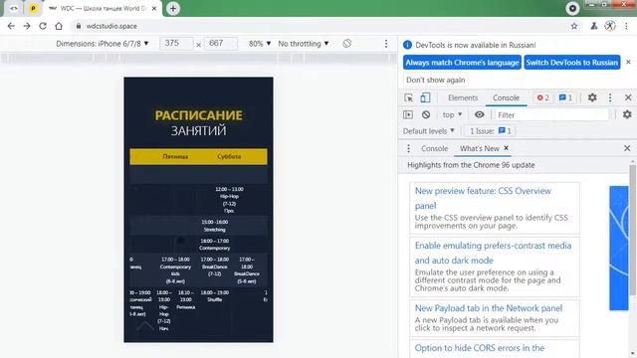The image size is (637, 358).
Task: Close the WDC dance school tab
Action: coord(154,8)
